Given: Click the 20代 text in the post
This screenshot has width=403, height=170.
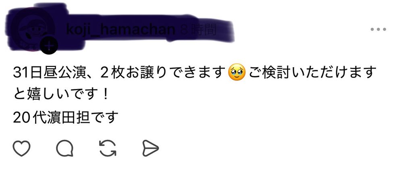Looking at the screenshot, I should coord(30,117).
